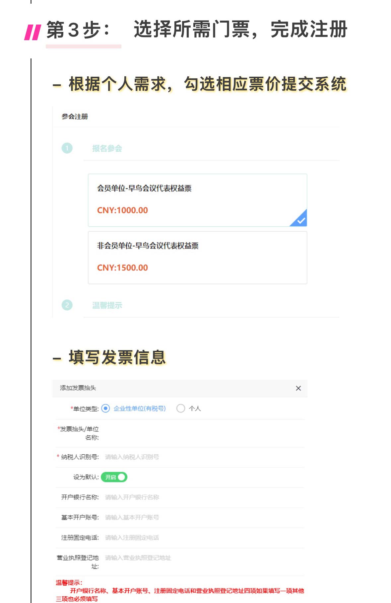Select the 个人 unit type option
Image resolution: width=391 pixels, height=603 pixels.
pos(181,408)
